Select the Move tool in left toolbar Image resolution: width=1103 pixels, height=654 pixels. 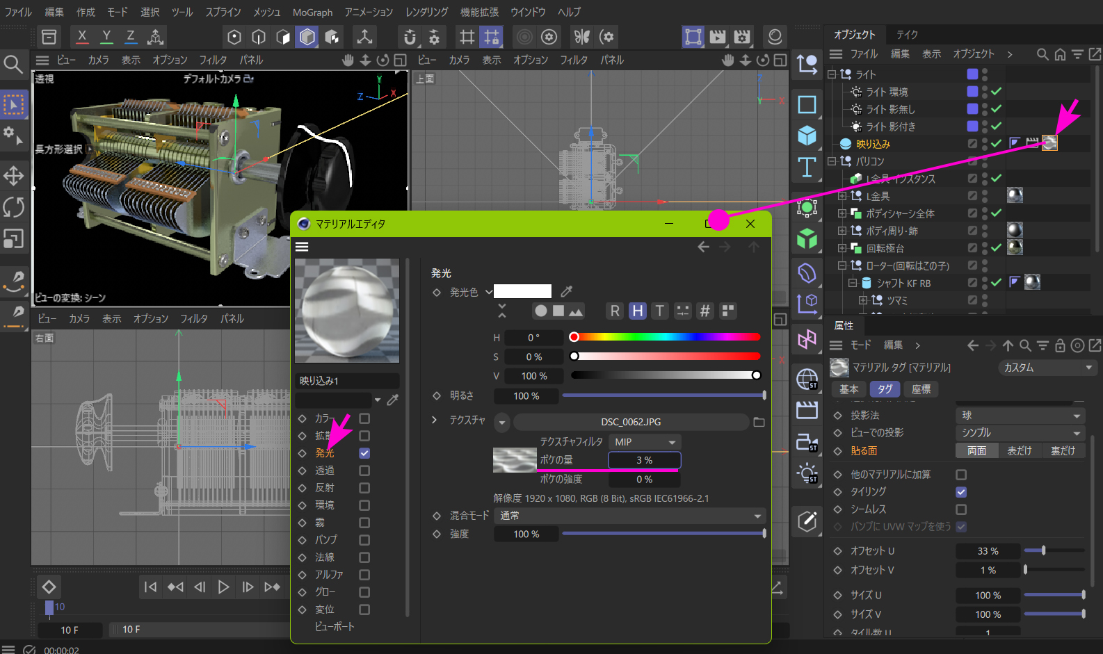pyautogui.click(x=14, y=176)
